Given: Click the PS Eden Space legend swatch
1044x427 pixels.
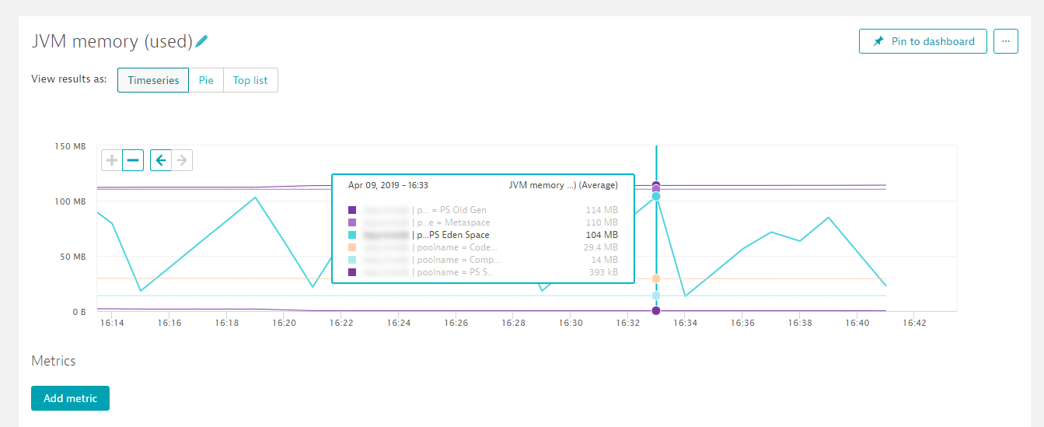Looking at the screenshot, I should [x=352, y=235].
